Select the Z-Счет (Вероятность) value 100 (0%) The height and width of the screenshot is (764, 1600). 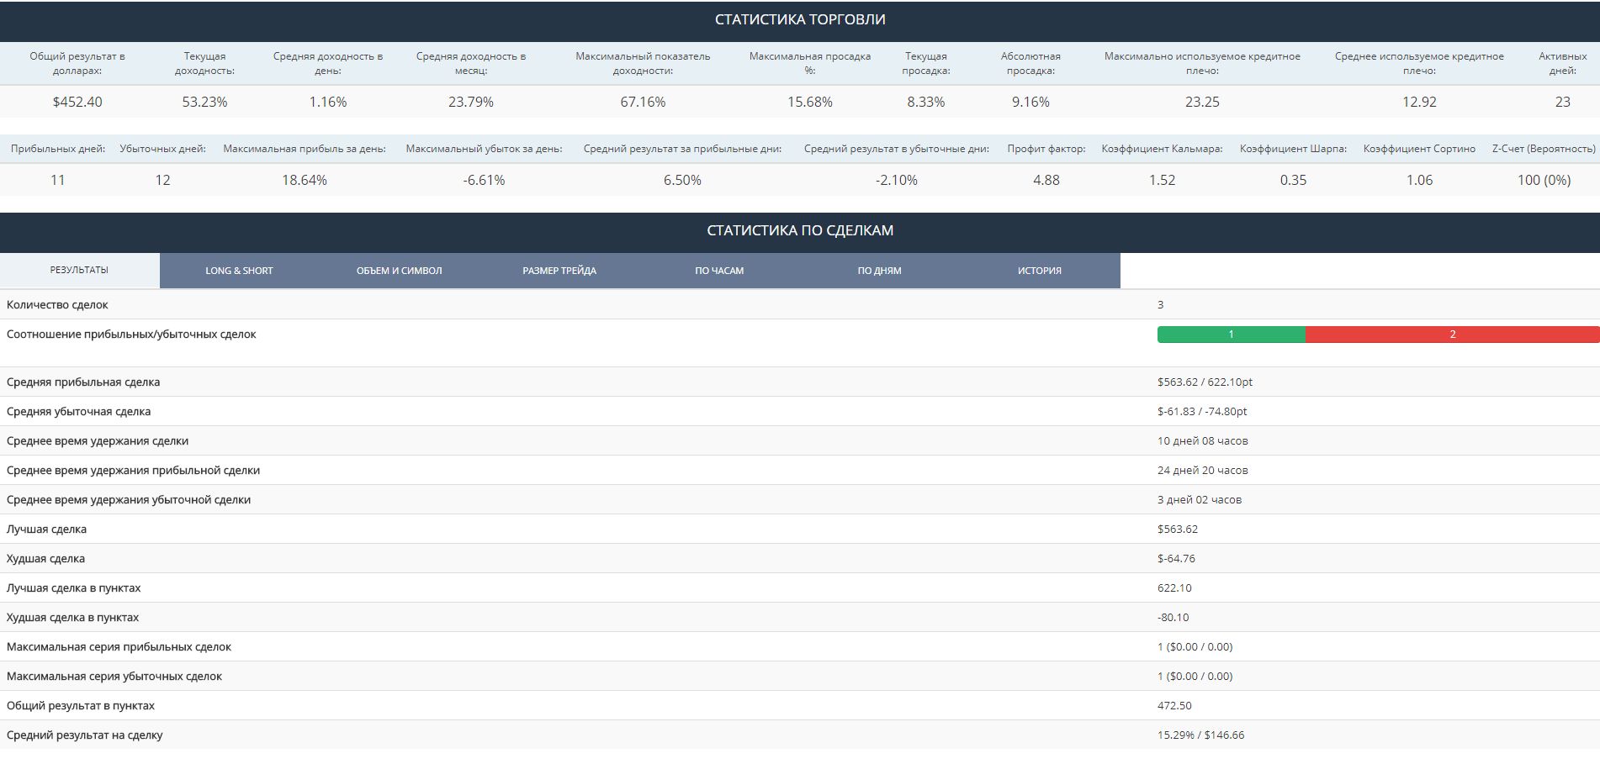(1544, 180)
